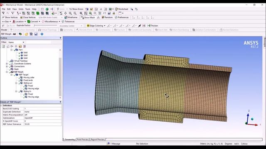266x149 pixels.
Task: Expand the Connections tree node
Action: [7, 66]
